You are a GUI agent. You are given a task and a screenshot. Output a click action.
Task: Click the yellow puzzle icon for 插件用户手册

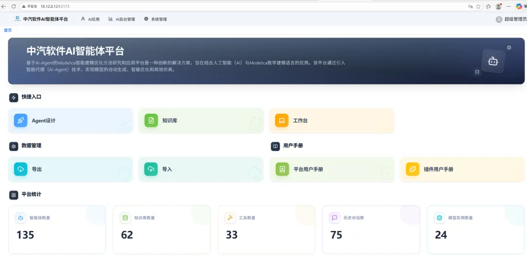412,169
